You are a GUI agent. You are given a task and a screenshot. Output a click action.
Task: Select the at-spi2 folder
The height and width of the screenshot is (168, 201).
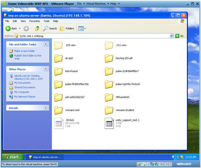pos(64,58)
